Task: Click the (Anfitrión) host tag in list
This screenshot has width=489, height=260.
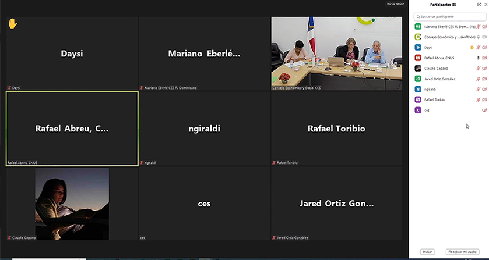Action: point(468,37)
